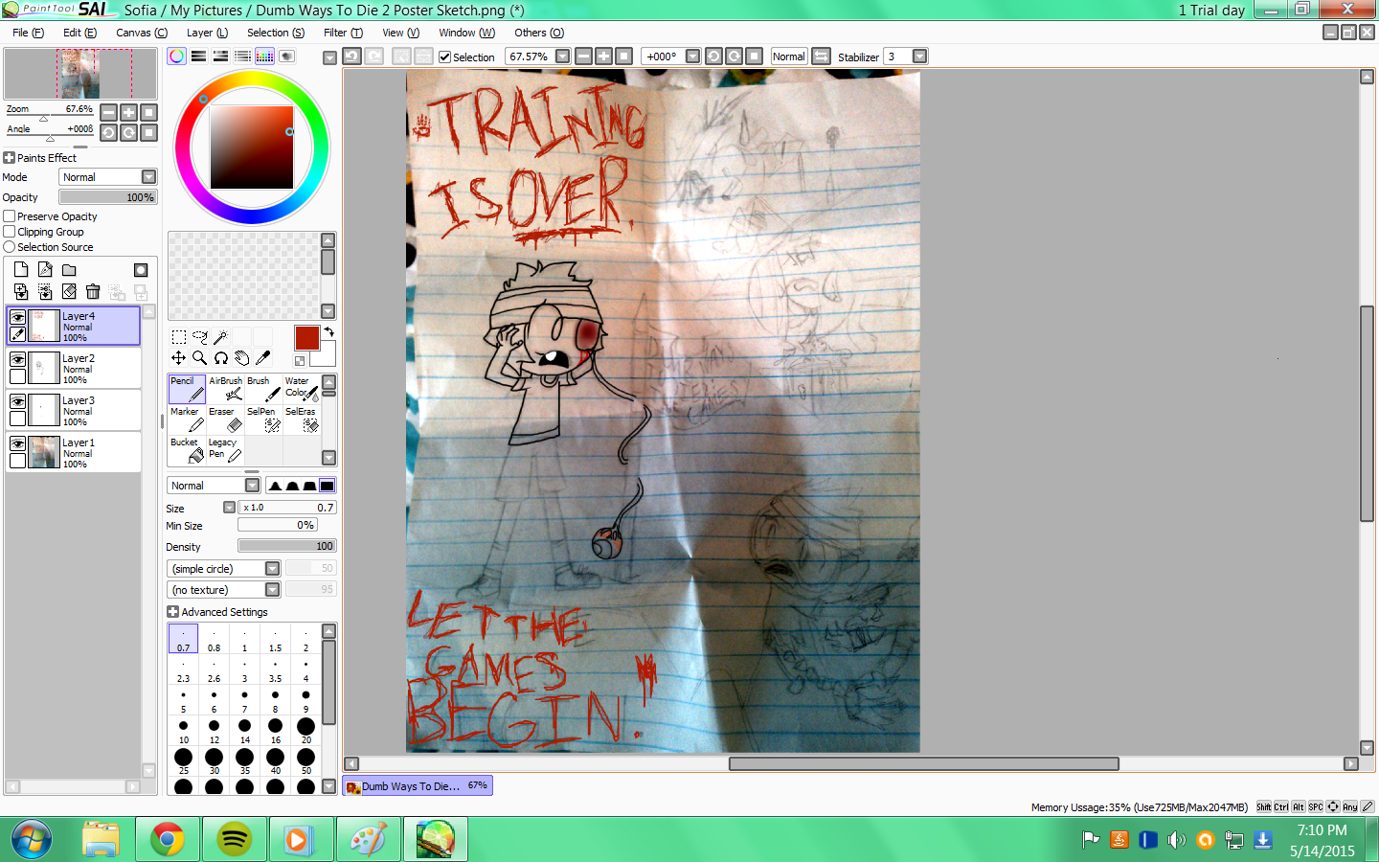
Task: Create a new normal layer
Action: (21, 270)
